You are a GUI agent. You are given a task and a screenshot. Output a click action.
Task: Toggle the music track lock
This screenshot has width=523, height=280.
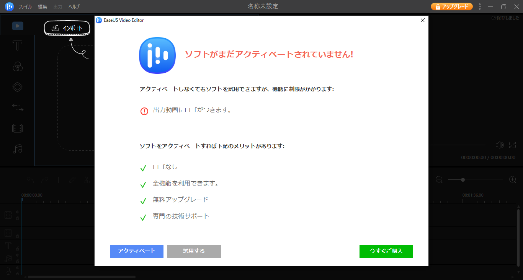(17, 261)
